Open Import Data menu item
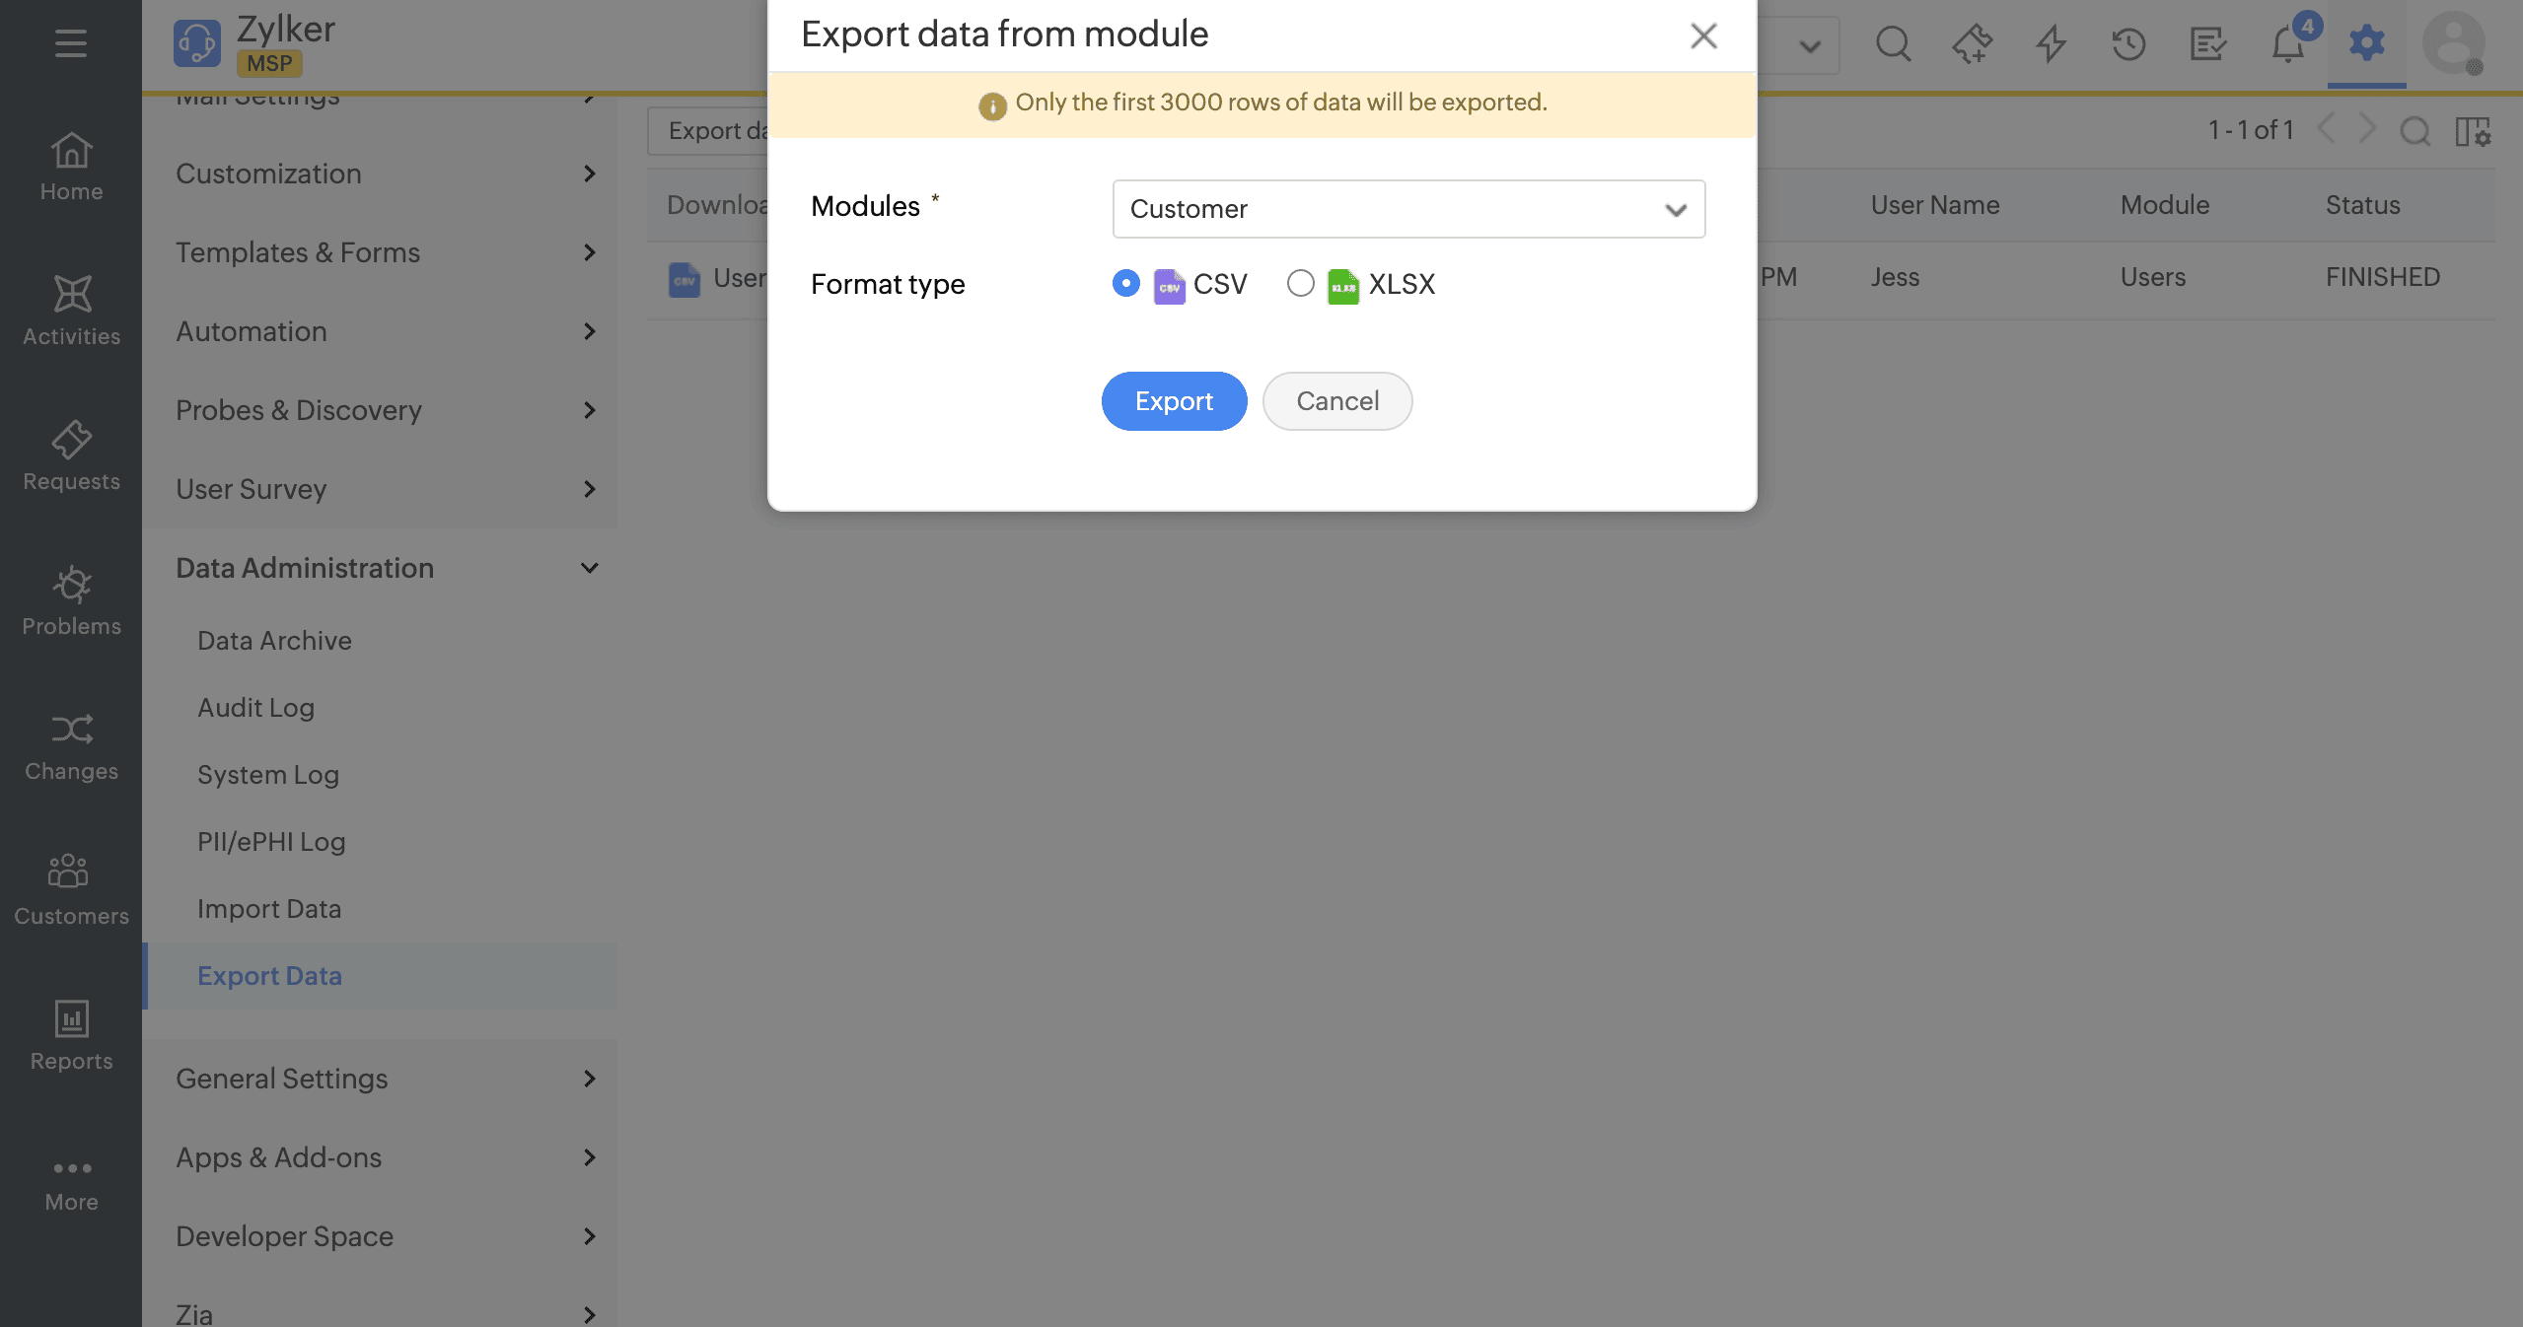This screenshot has width=2523, height=1327. tap(269, 909)
